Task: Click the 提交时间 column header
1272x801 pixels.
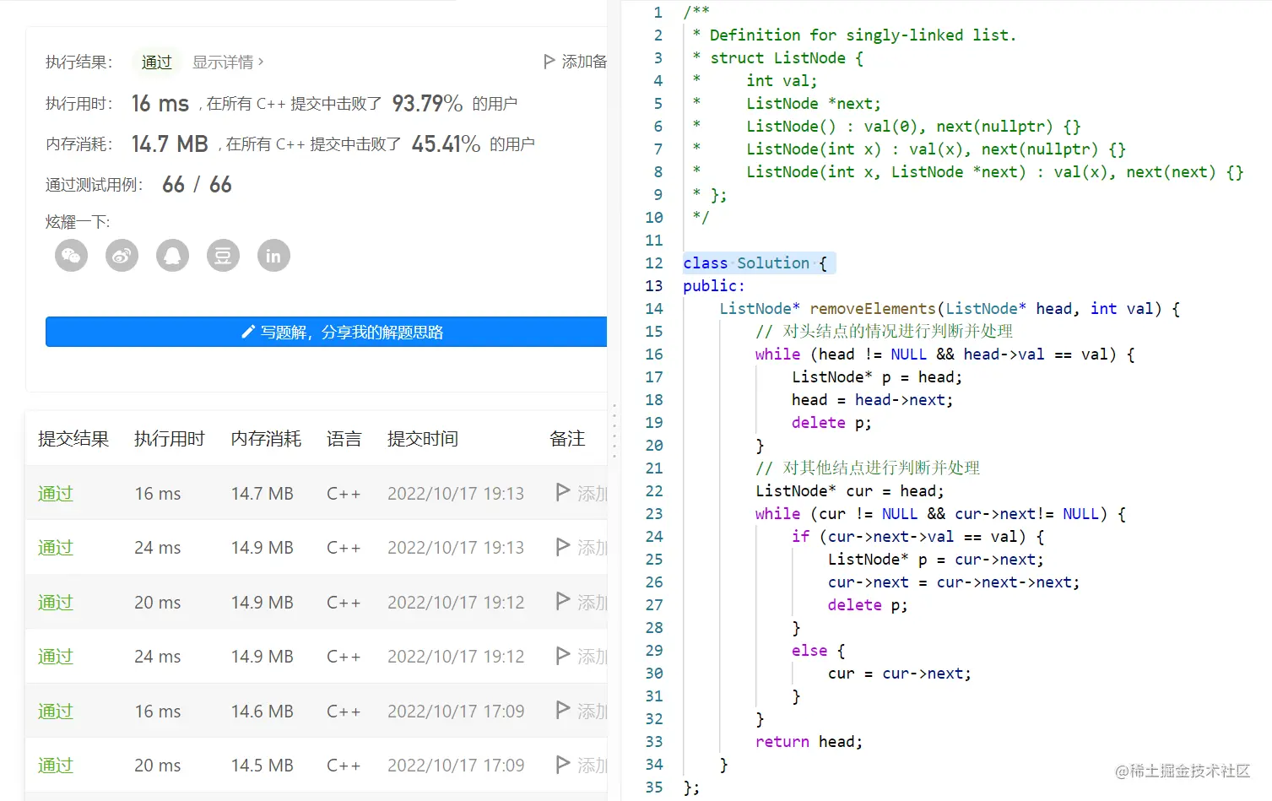Action: (423, 439)
